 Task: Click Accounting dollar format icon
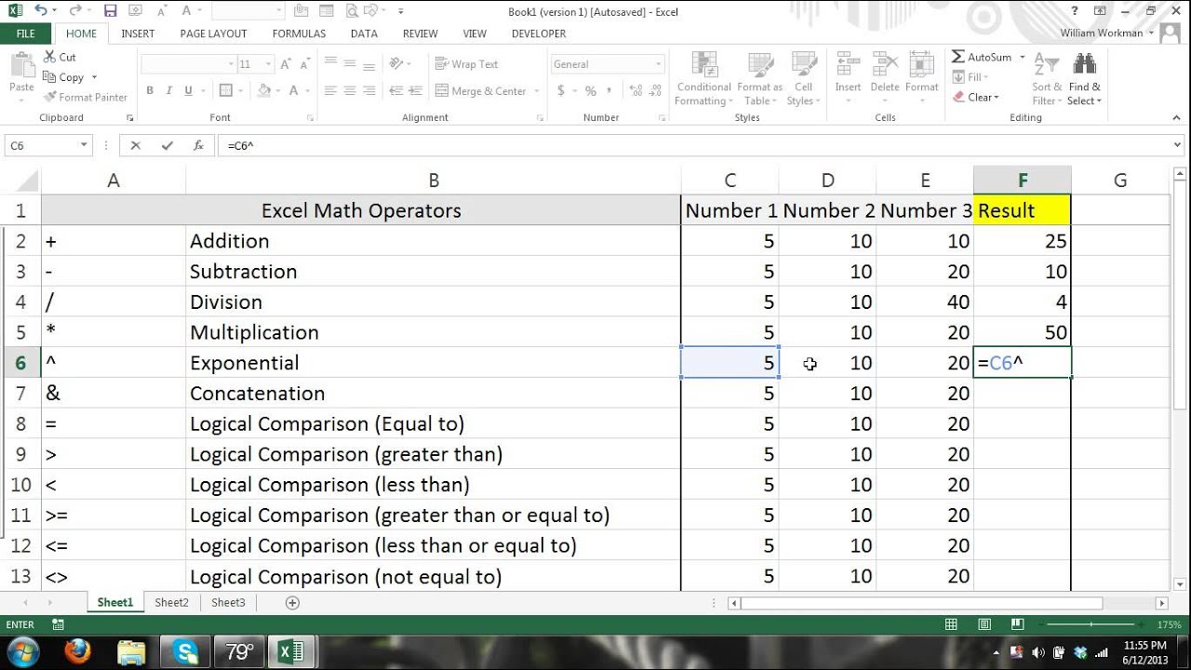click(561, 91)
